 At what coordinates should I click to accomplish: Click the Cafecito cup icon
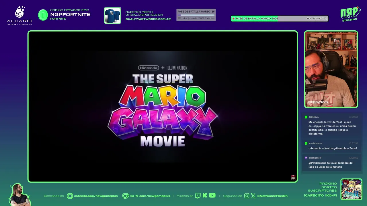point(70,196)
